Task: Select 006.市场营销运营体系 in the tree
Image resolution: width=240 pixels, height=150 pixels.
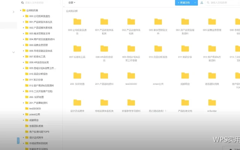Action: [41, 51]
